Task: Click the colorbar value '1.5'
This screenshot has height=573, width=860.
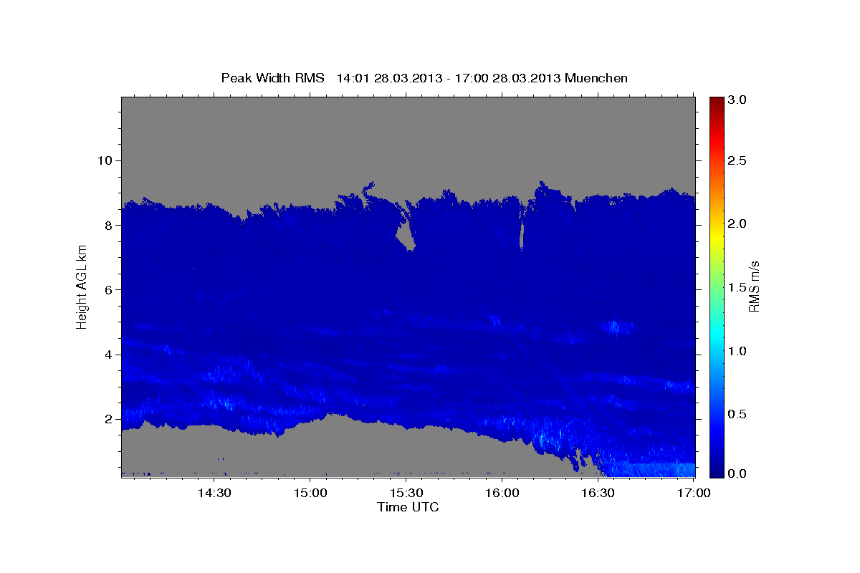Action: point(736,287)
